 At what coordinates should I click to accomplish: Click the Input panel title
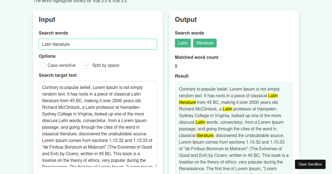47,20
